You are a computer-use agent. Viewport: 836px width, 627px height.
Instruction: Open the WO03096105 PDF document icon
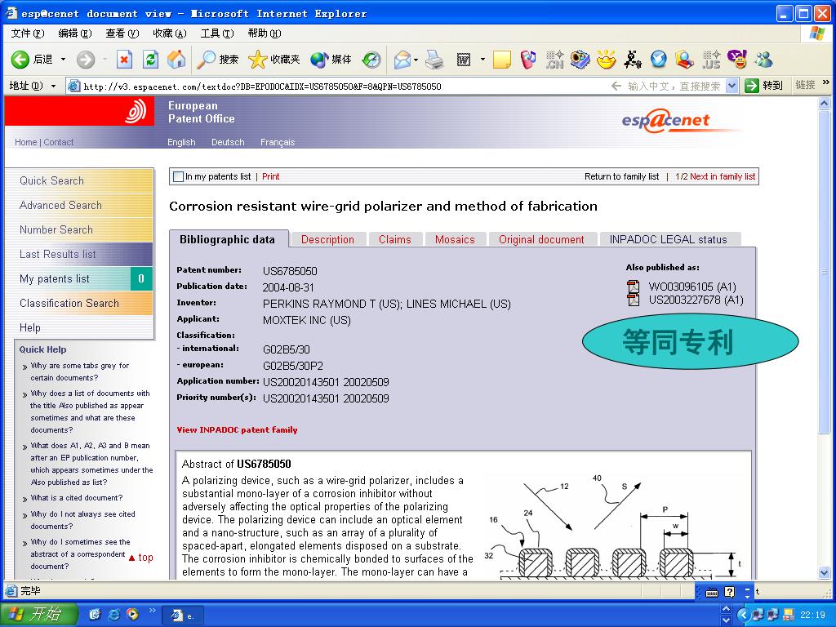[x=633, y=287]
